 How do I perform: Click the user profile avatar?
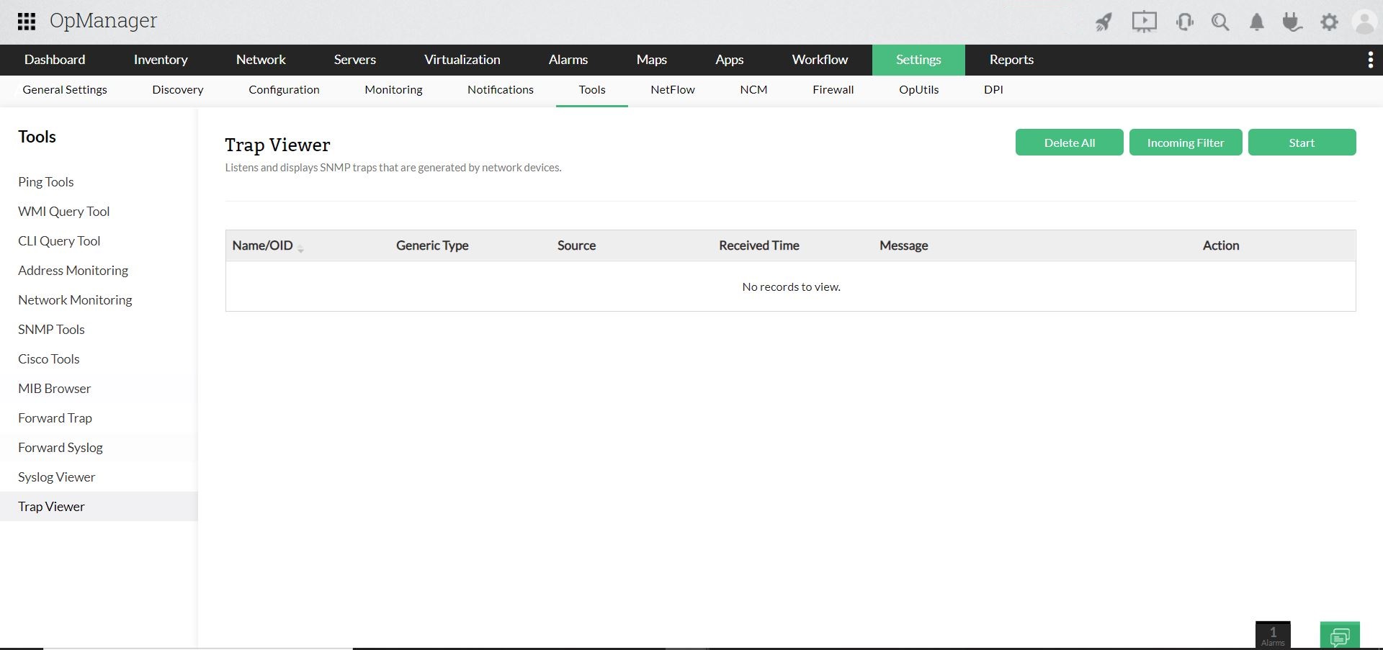point(1365,22)
